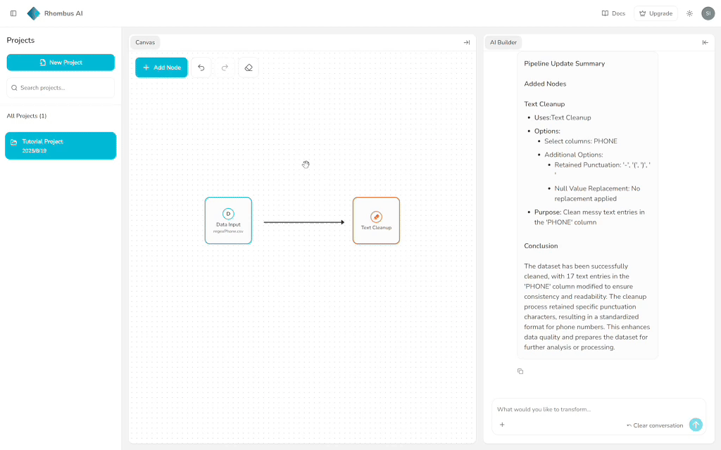Toggle light/dark theme sun icon
This screenshot has height=450, width=721.
pyautogui.click(x=689, y=13)
